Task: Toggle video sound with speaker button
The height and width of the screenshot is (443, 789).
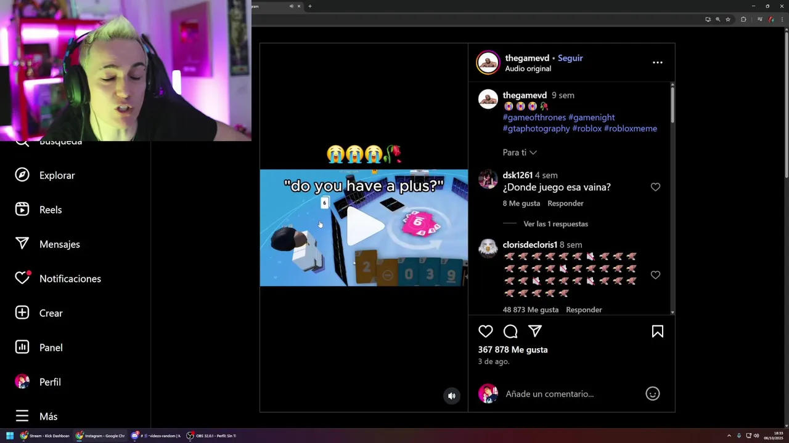Action: (x=452, y=396)
